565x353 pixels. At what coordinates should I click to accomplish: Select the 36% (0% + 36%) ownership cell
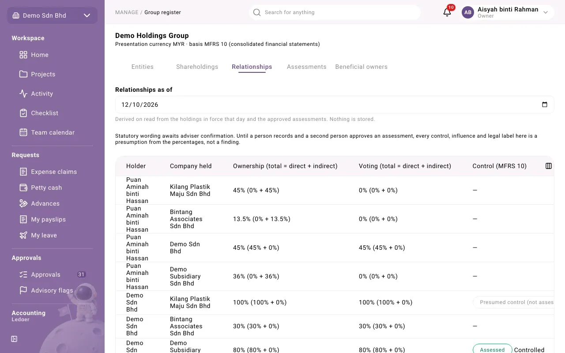[x=256, y=276]
